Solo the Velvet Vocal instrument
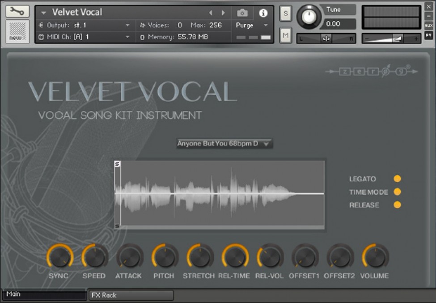 click(x=285, y=13)
